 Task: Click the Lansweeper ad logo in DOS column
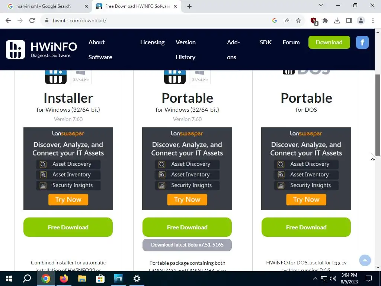(x=306, y=134)
